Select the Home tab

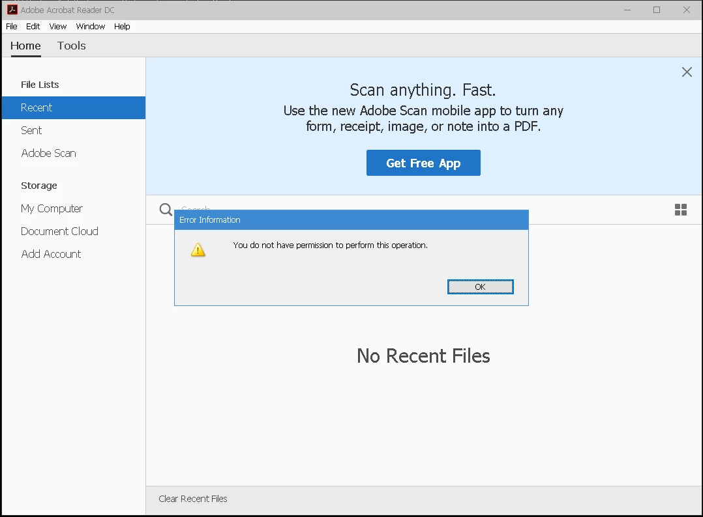point(25,46)
